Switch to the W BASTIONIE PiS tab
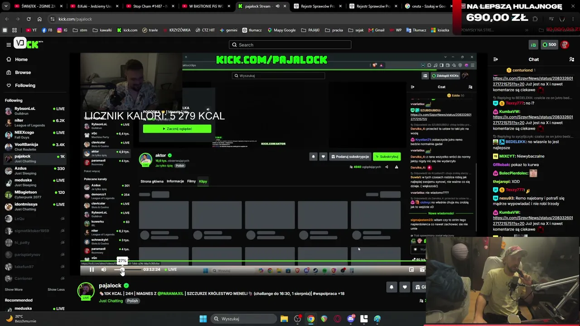This screenshot has width=580, height=326. 206,6
